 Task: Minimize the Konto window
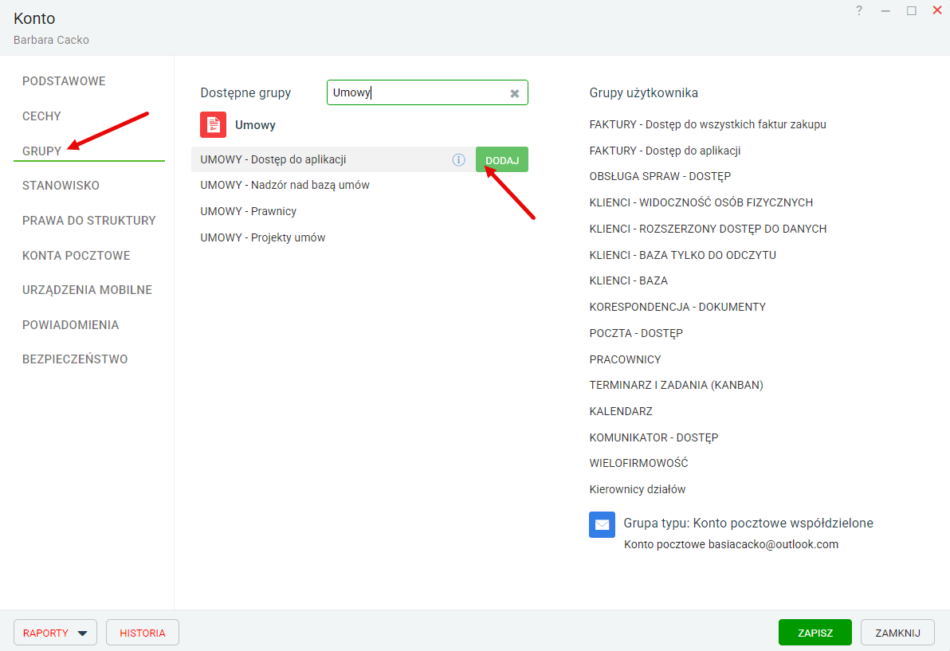(885, 11)
